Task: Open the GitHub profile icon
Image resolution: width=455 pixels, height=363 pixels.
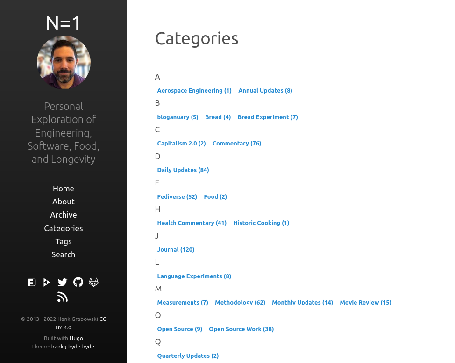Action: click(78, 282)
